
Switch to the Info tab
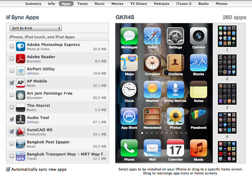pos(51,4)
